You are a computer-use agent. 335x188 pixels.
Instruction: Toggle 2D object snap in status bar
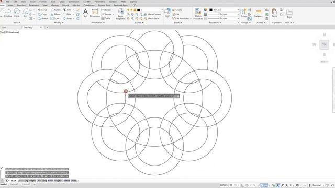(x=266, y=185)
